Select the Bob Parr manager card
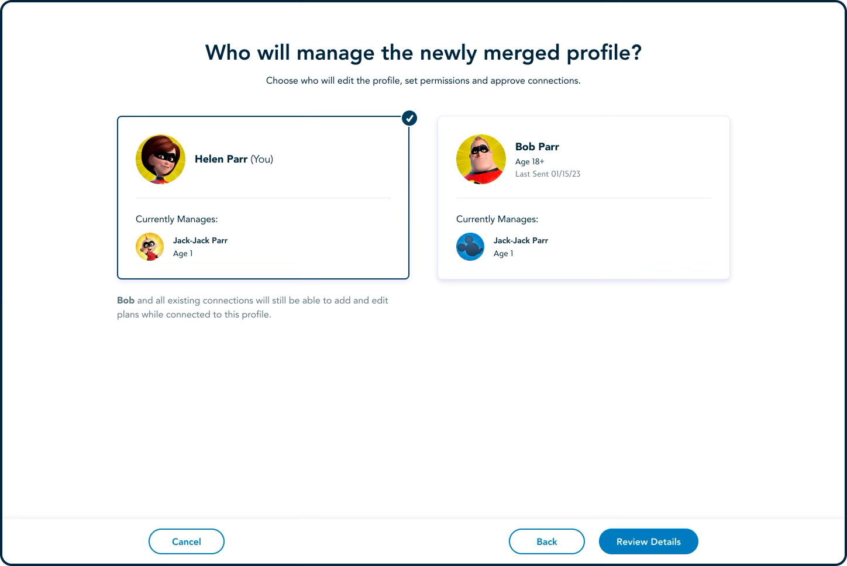Viewport: 847px width, 566px height. (584, 198)
